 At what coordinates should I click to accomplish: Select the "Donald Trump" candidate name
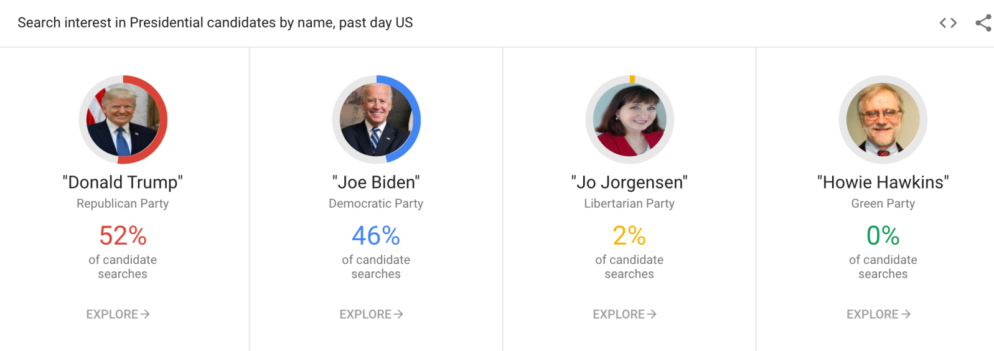(123, 182)
